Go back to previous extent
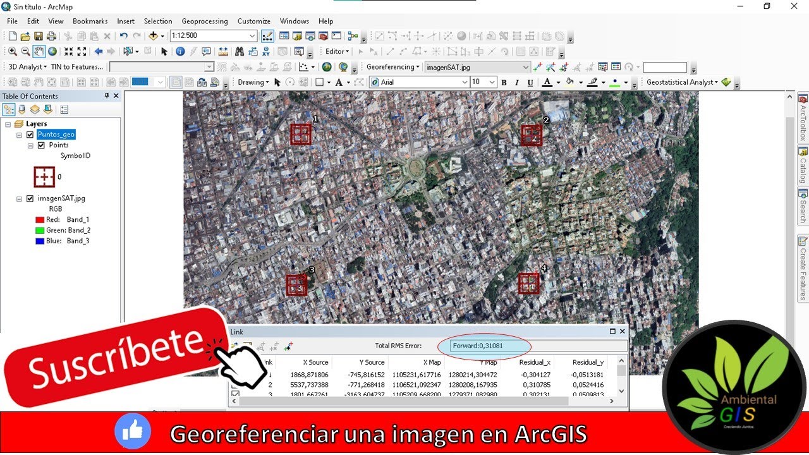Image resolution: width=809 pixels, height=455 pixels. [98, 51]
